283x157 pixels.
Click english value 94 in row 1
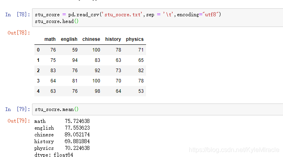click(75, 60)
